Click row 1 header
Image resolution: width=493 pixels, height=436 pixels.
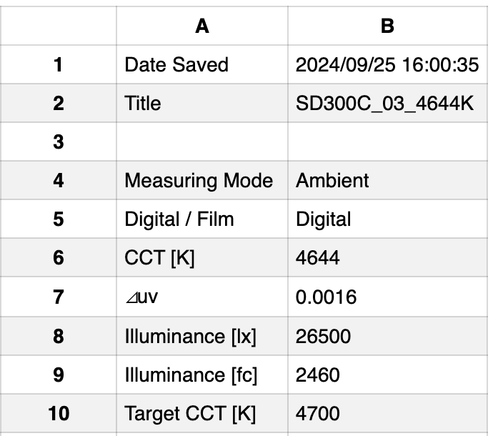[58, 65]
